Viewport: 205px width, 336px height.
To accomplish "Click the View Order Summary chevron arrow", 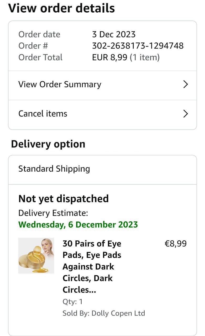I will point(186,84).
